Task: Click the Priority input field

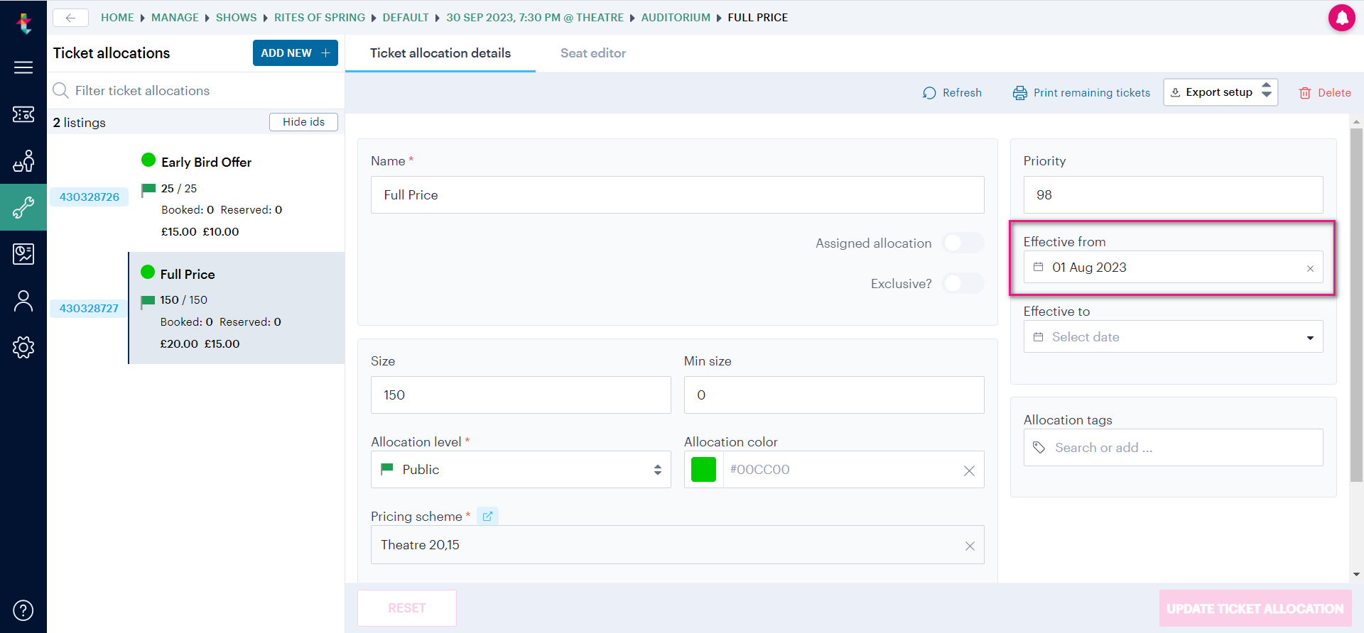Action: click(x=1173, y=195)
